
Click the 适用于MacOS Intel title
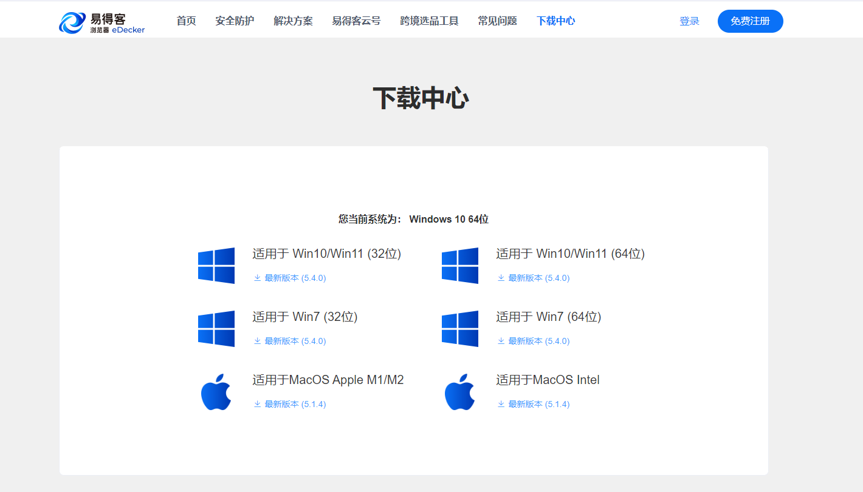pyautogui.click(x=548, y=380)
